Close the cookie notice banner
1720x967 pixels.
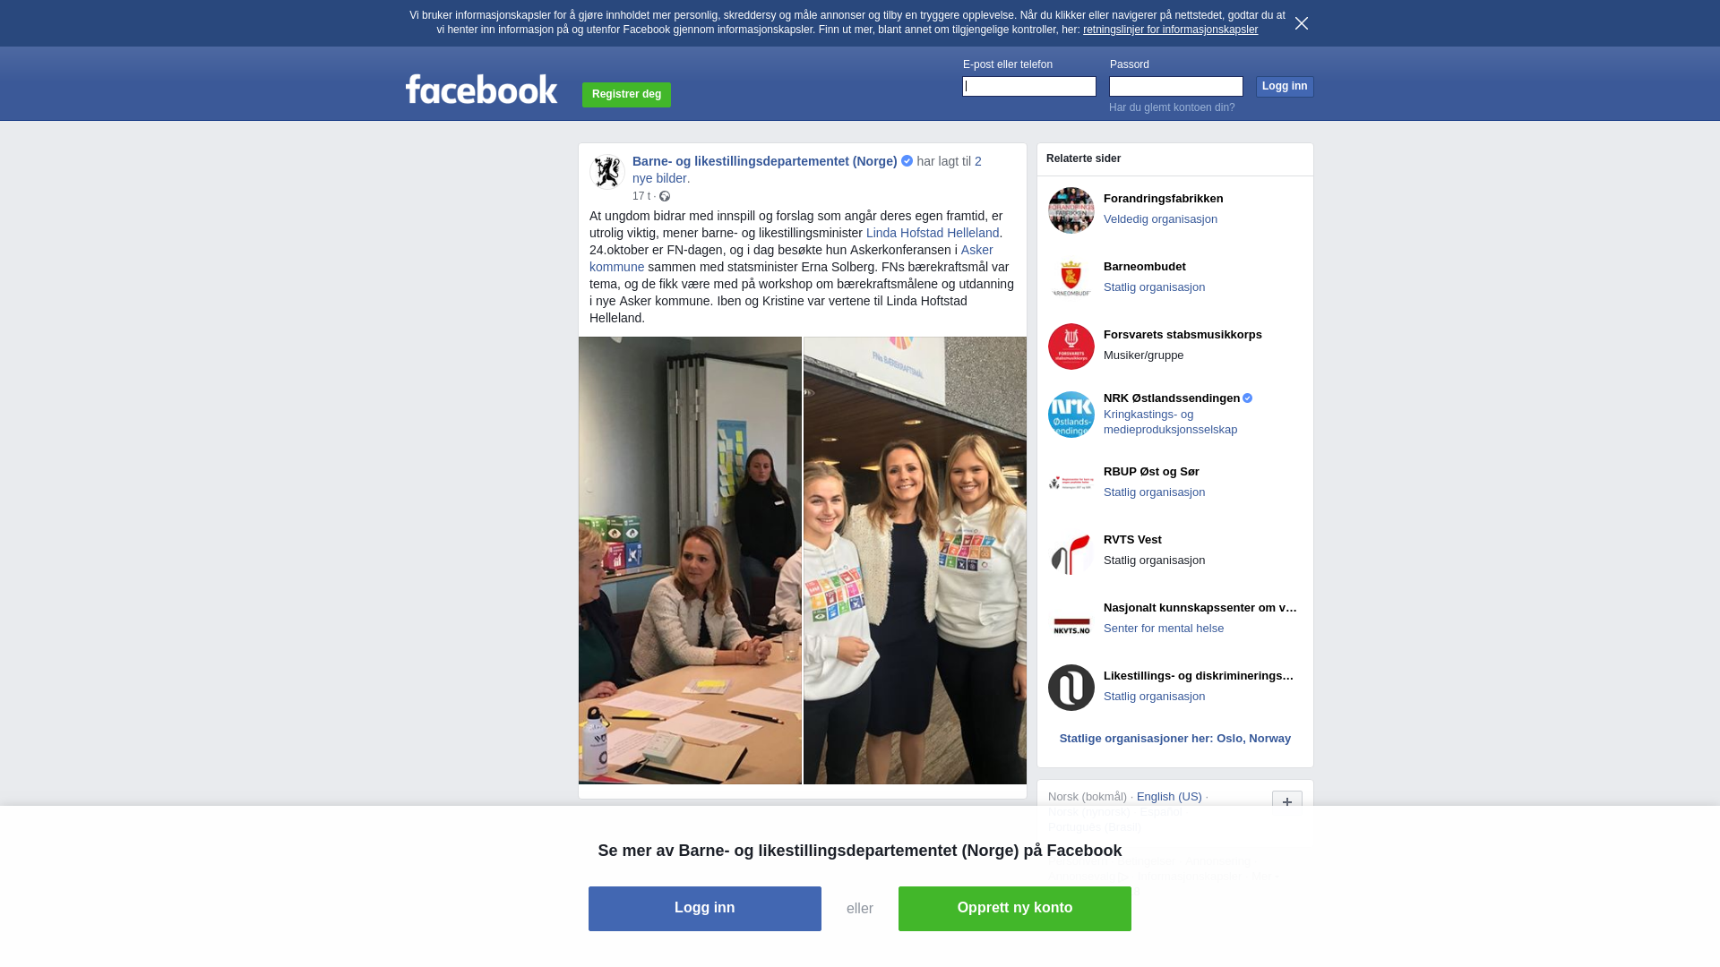(x=1302, y=23)
